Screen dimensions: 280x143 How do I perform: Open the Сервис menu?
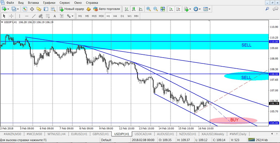tap(64, 2)
